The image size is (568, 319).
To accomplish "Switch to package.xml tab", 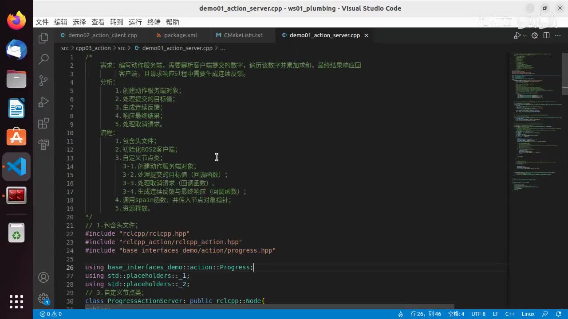I will 180,35.
